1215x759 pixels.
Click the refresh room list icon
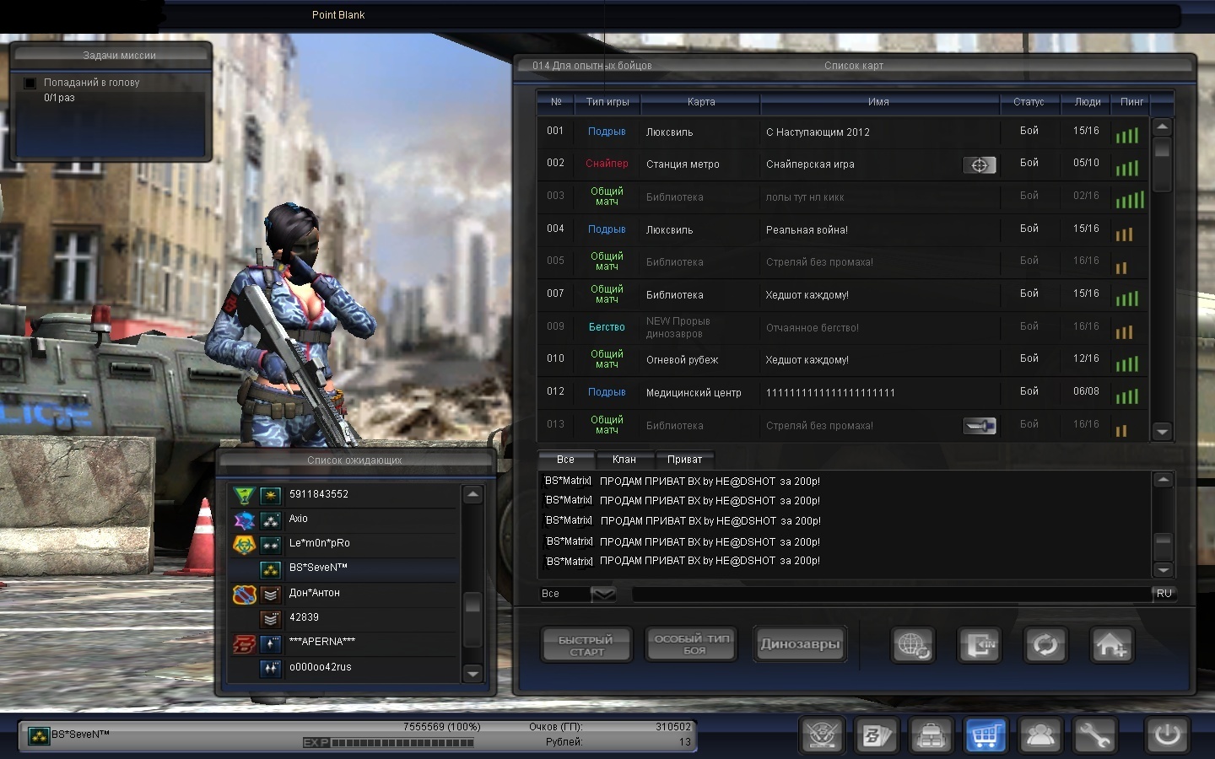(x=1045, y=645)
